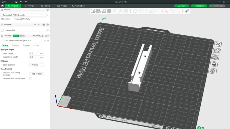Click the Support painting tool icon
This screenshot has width=230, height=129.
(167, 11)
